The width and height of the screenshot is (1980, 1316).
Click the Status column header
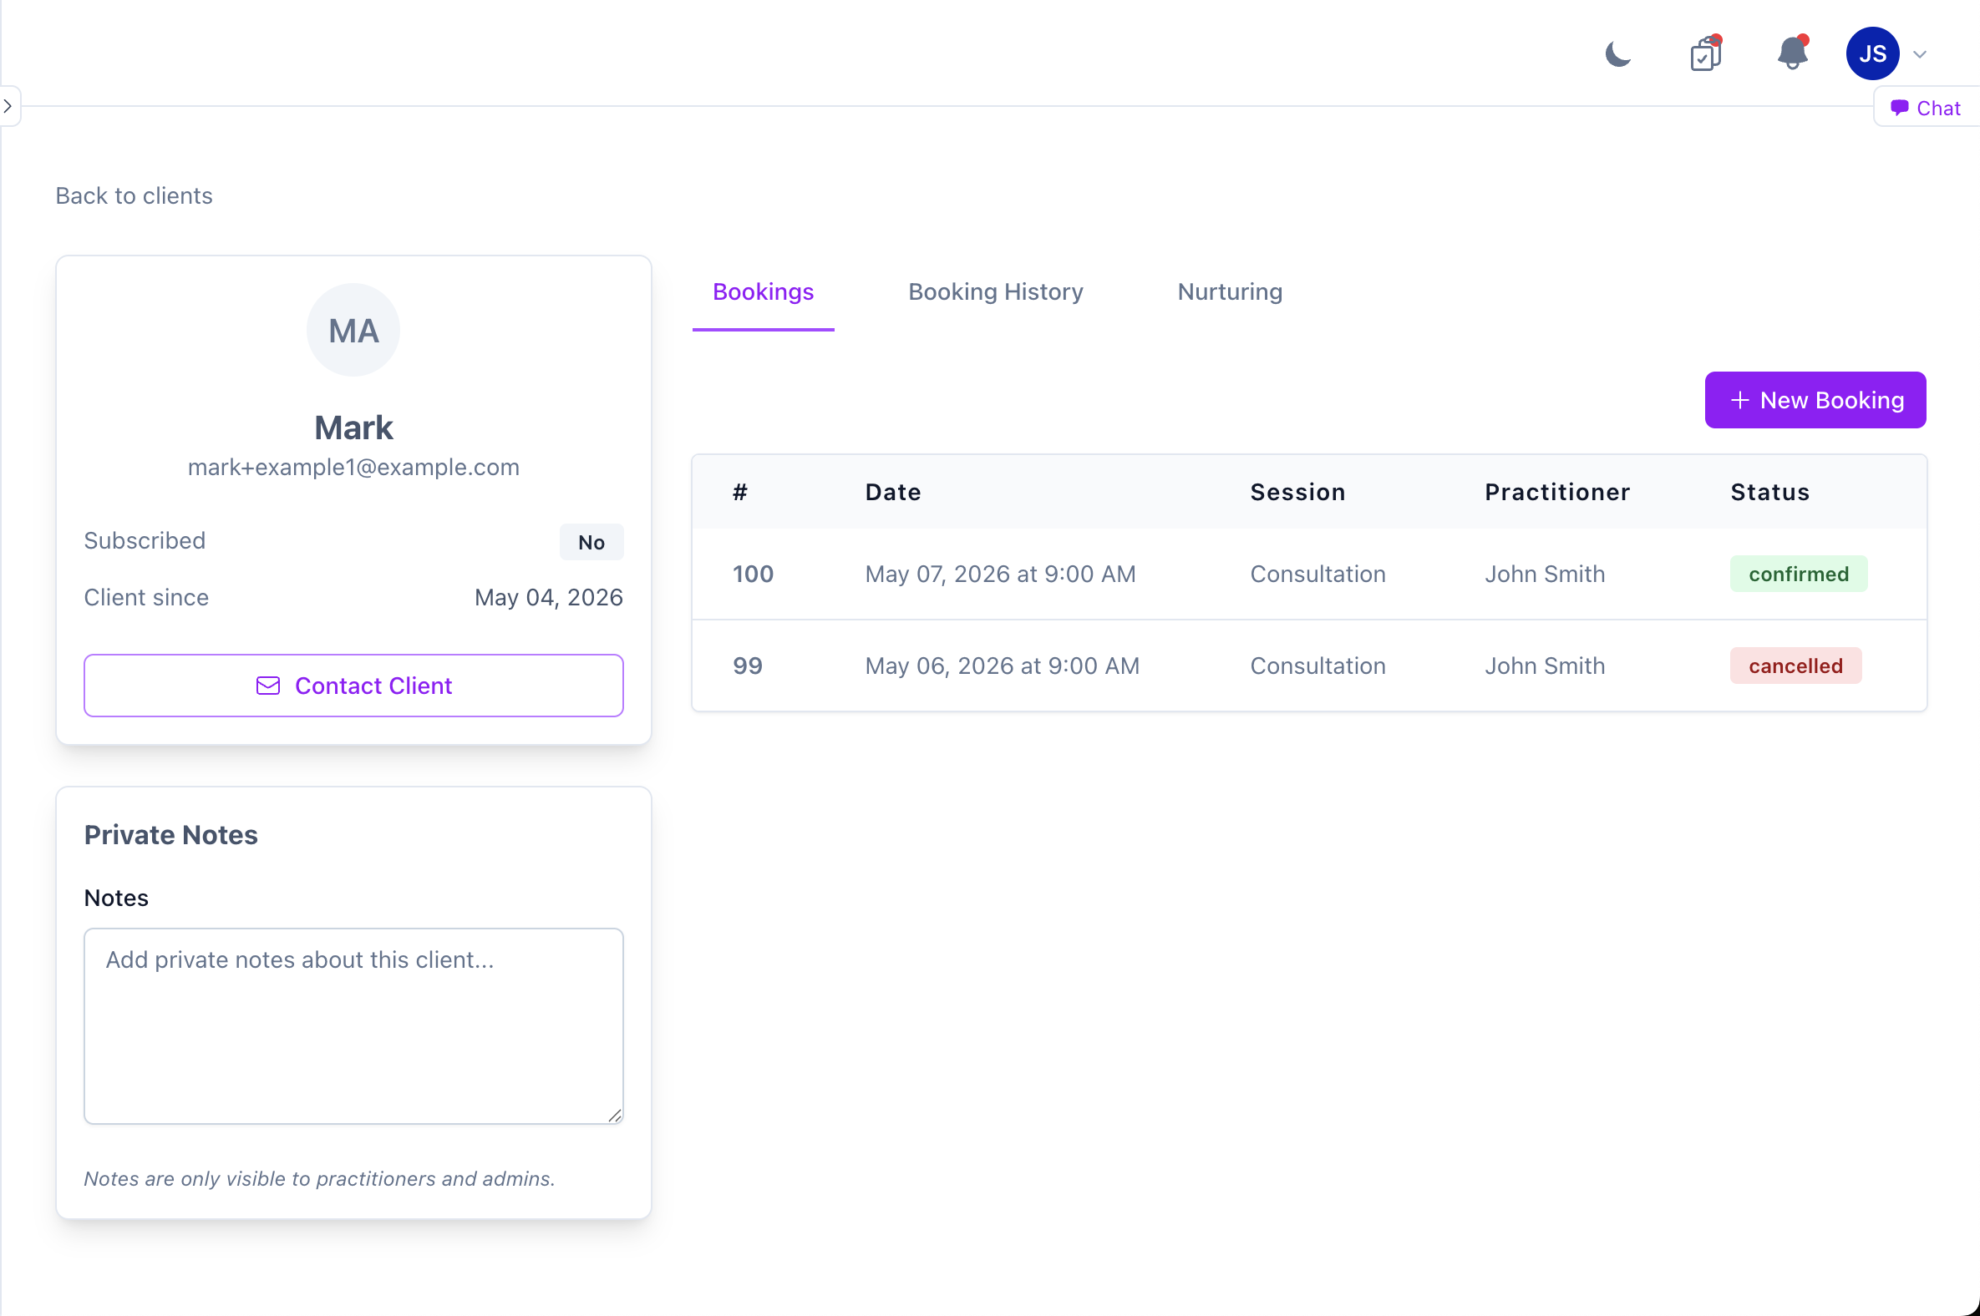pos(1769,492)
